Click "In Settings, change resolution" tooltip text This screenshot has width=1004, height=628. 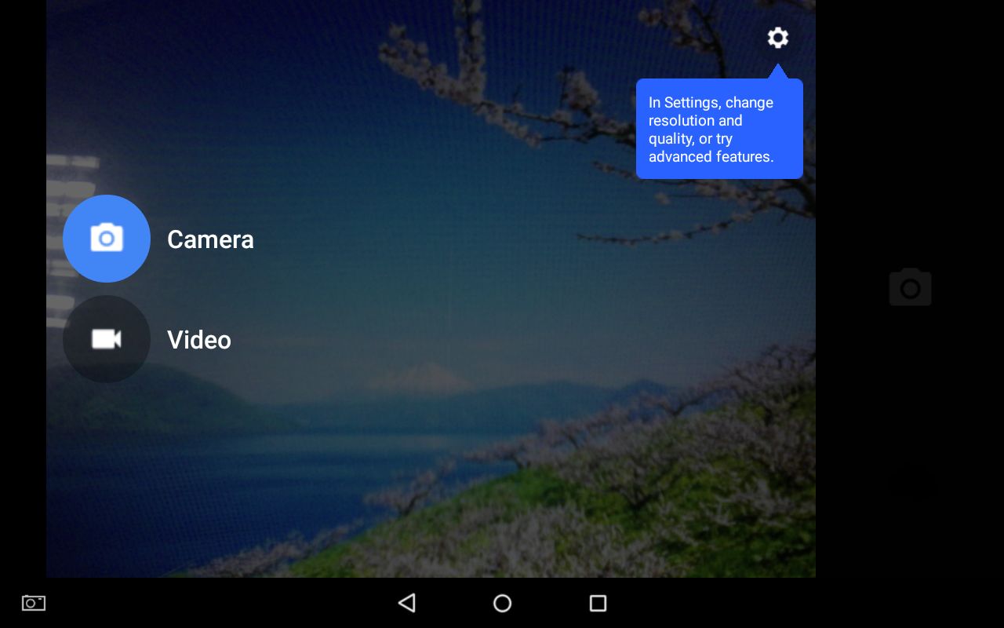tap(711, 111)
